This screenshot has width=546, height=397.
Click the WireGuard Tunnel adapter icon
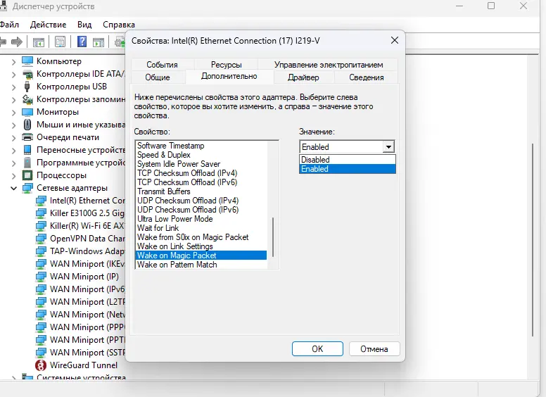point(42,365)
